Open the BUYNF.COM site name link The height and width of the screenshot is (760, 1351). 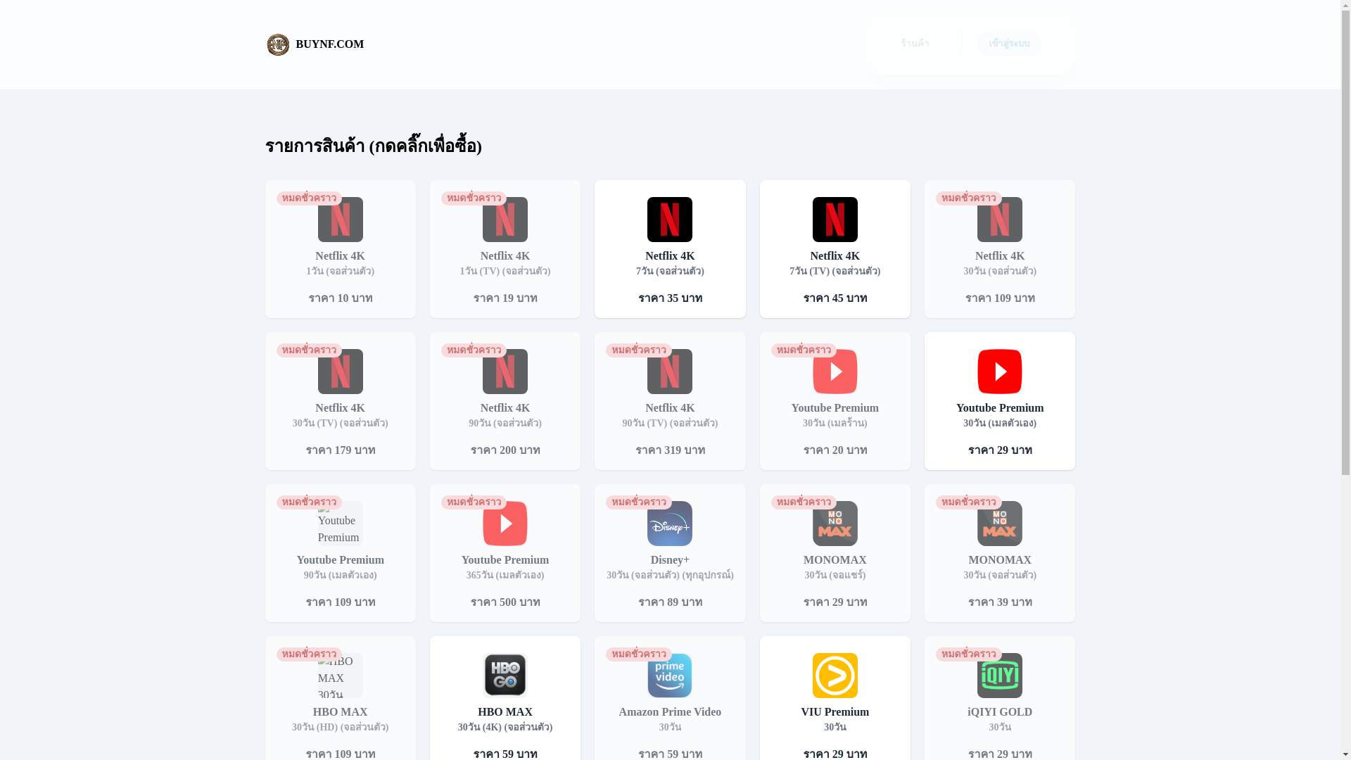tap(330, 44)
